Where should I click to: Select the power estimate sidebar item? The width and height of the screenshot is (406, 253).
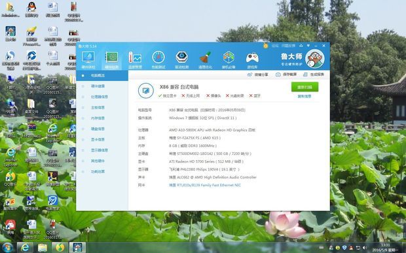click(x=102, y=171)
